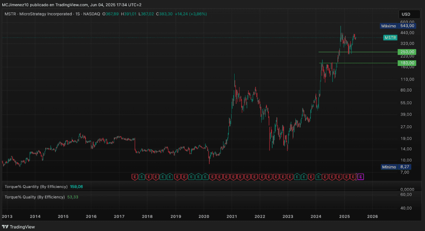Click the green 180,00 price-axis label

[407, 63]
